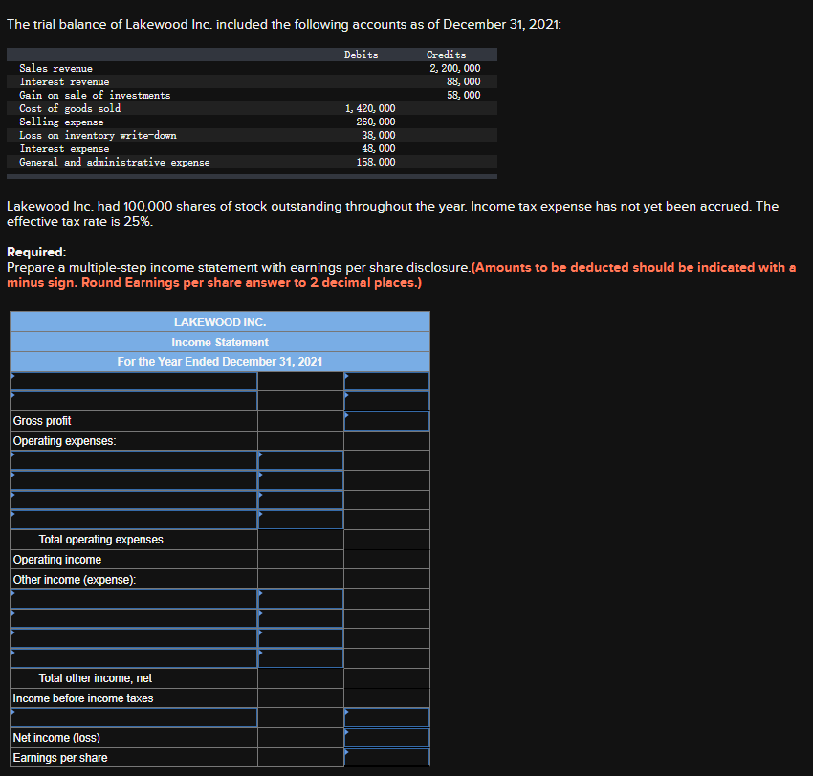This screenshot has height=776, width=813.
Task: Click the '2,200,000' credit value
Action: coord(454,68)
